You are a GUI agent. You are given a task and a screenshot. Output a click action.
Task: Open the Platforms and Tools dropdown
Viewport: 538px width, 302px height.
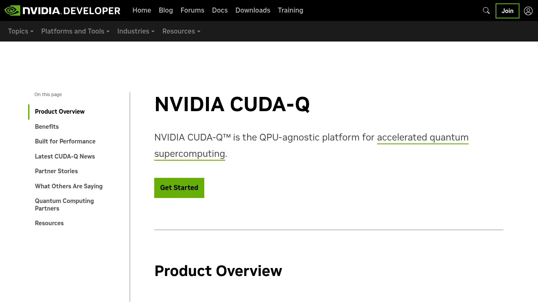75,31
